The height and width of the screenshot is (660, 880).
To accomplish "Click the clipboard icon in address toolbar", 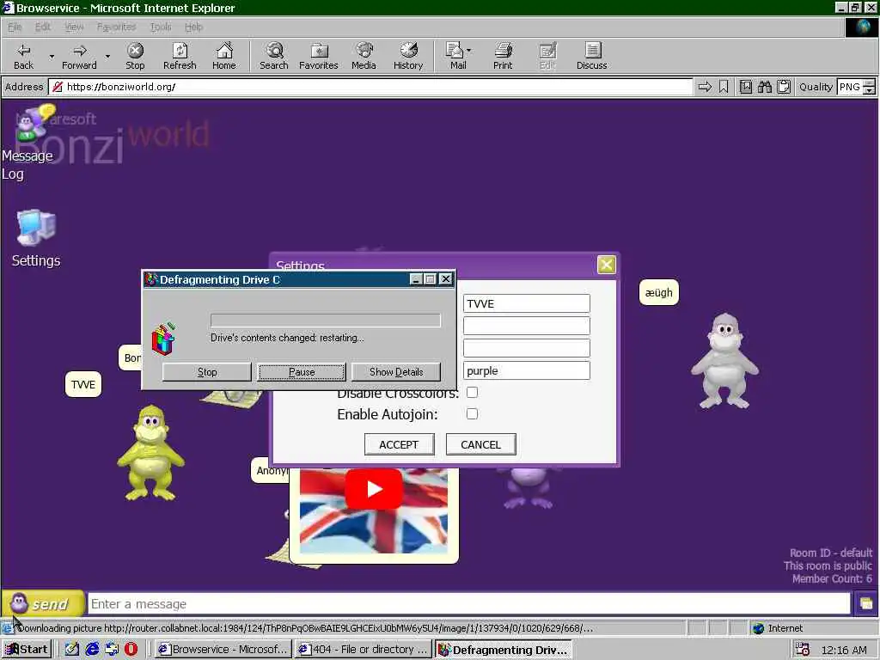I will coord(784,87).
